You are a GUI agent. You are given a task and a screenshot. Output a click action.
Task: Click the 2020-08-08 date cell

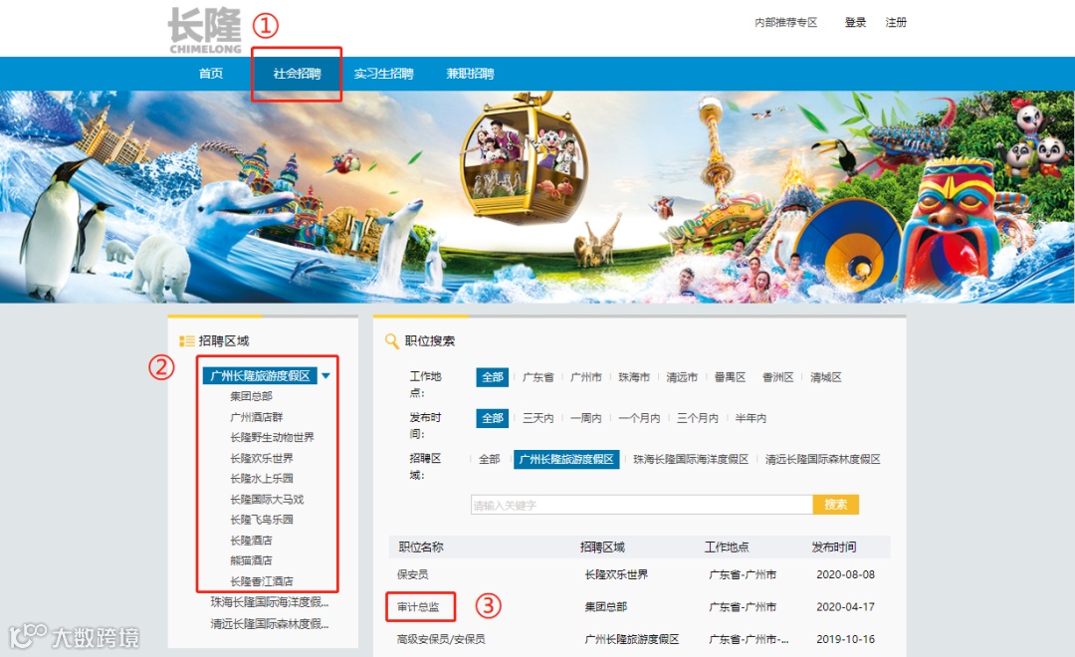coord(845,574)
